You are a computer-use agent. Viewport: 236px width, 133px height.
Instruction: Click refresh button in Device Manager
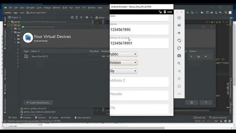click(191, 103)
